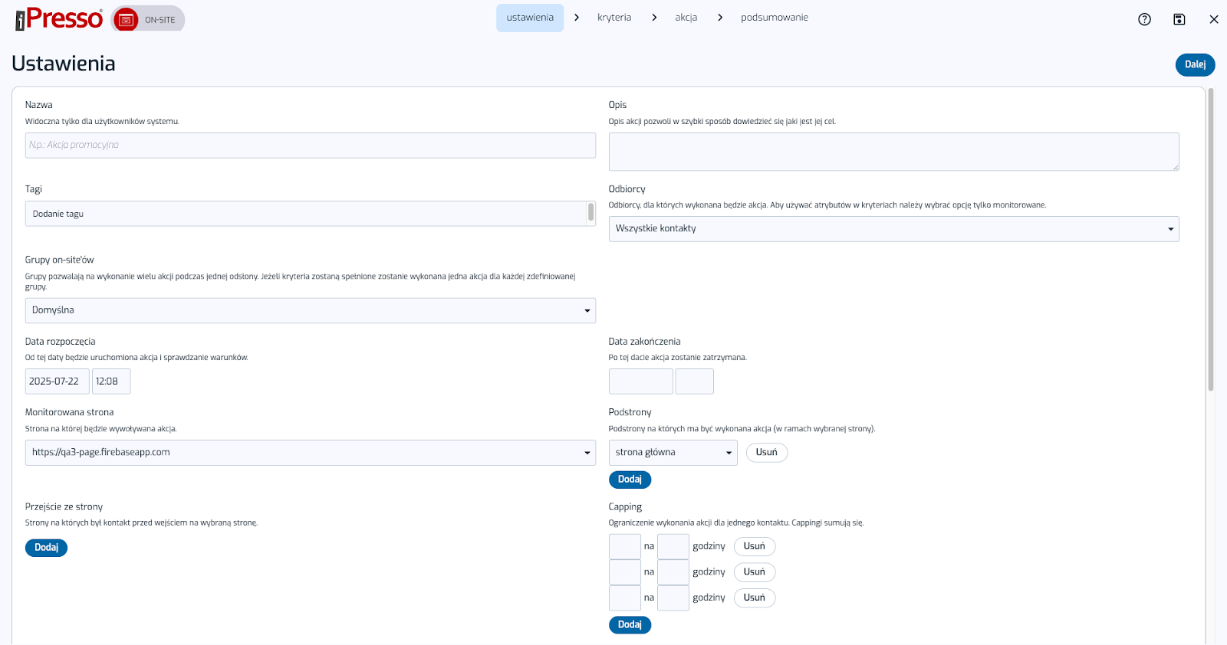Open the podsumowanie step
This screenshot has width=1227, height=645.
pos(774,18)
